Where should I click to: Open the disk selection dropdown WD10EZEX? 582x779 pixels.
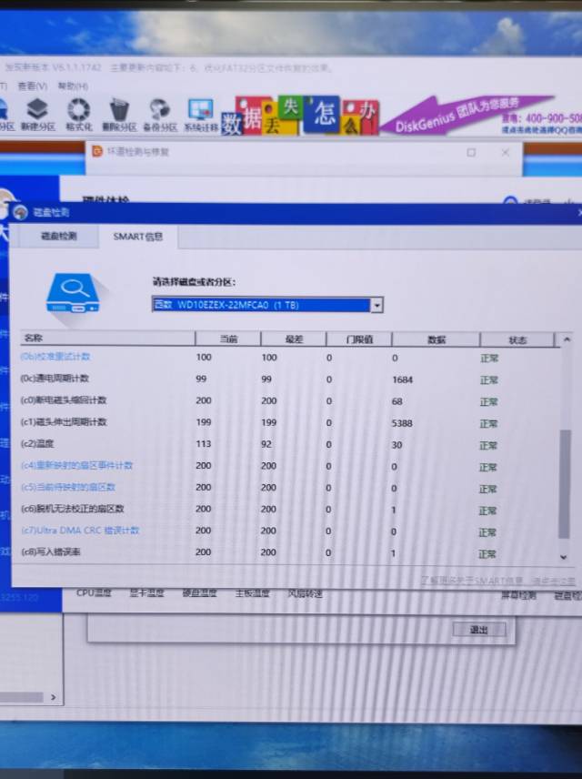261,305
